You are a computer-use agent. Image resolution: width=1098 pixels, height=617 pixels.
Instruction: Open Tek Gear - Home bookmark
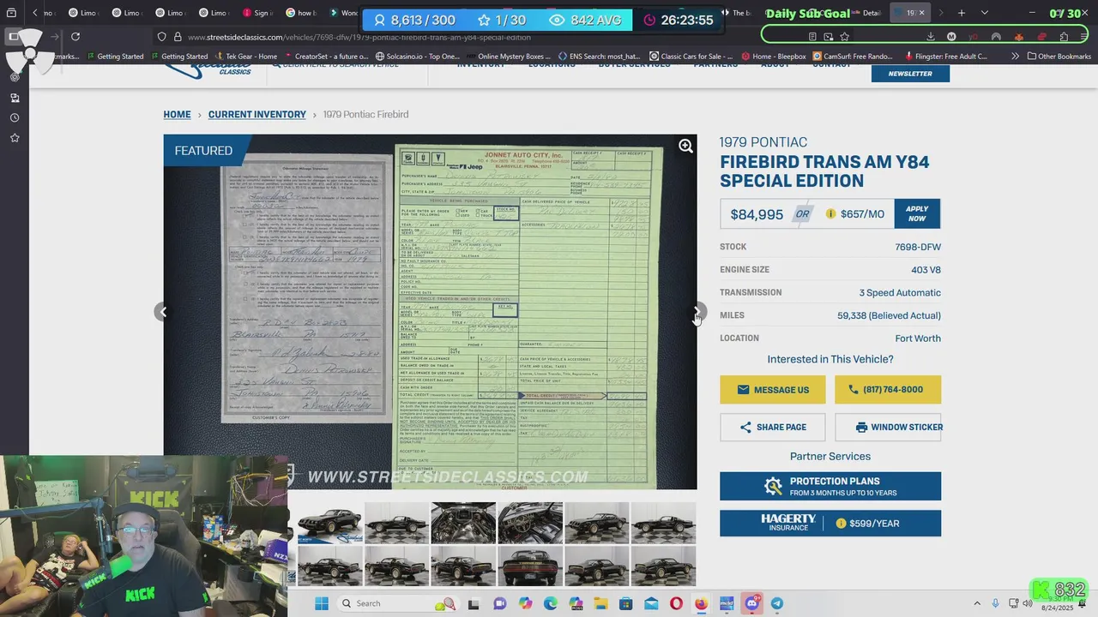point(245,57)
